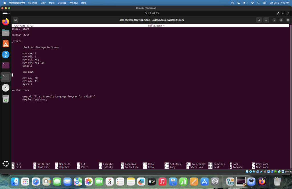292x189 pixels.
Task: Open the Ubuntu Trash in the dock
Action: (x=6, y=99)
